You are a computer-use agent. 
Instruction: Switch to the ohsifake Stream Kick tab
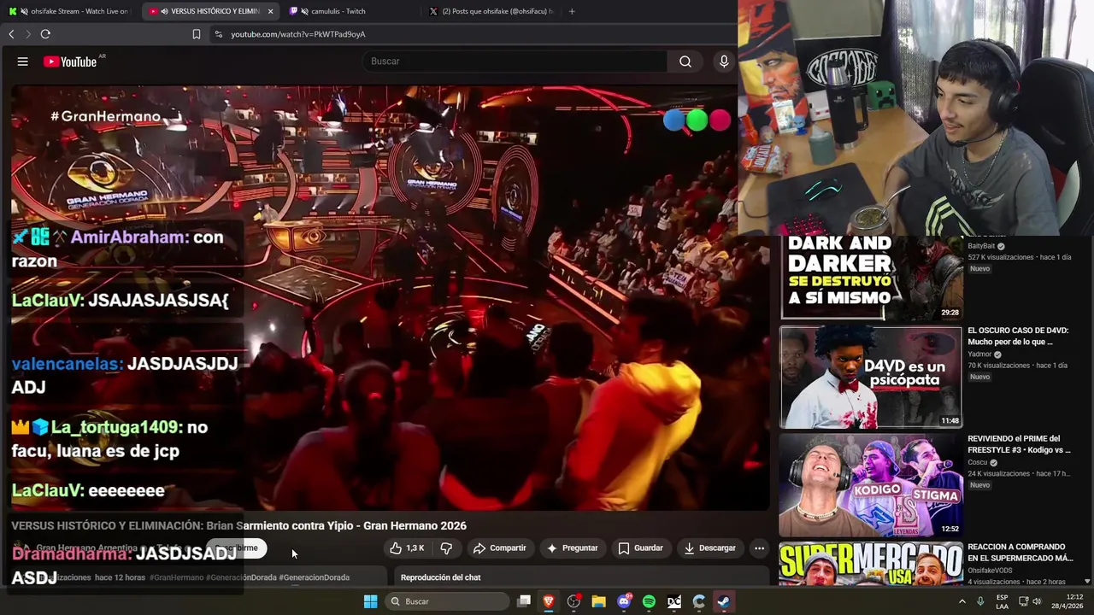68,11
